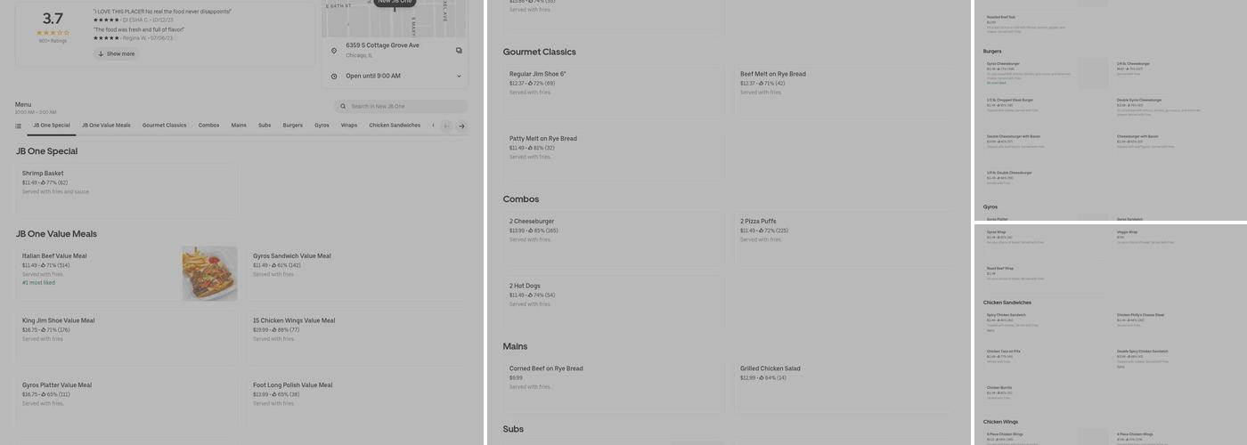Open the Chicken Sandwiches tab
Viewport: 1247px width, 445px height.
[x=395, y=125]
